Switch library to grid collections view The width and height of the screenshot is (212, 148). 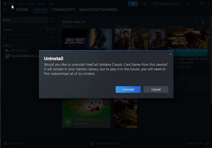(52, 20)
